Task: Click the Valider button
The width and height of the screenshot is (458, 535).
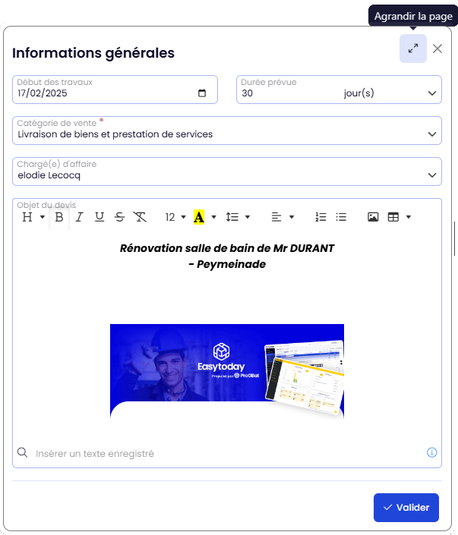Action: click(x=406, y=508)
